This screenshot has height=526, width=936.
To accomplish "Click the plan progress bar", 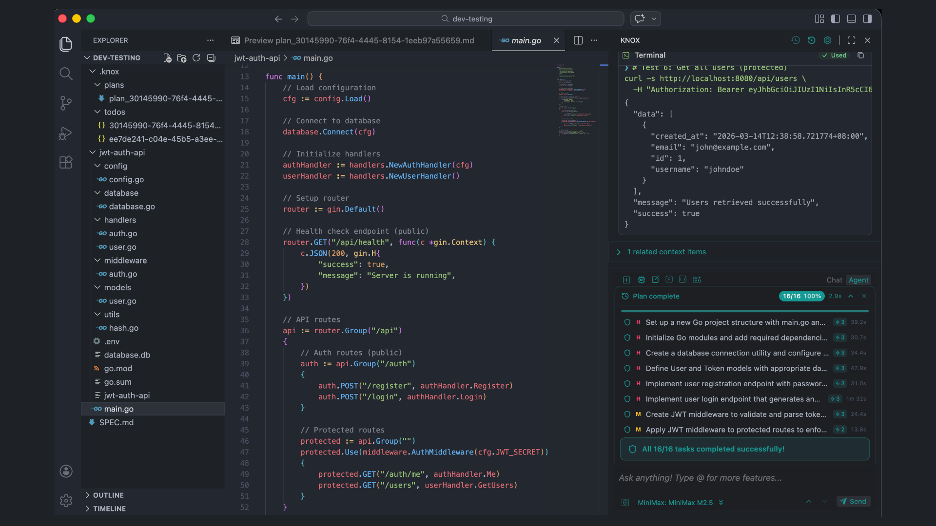I will [x=744, y=311].
